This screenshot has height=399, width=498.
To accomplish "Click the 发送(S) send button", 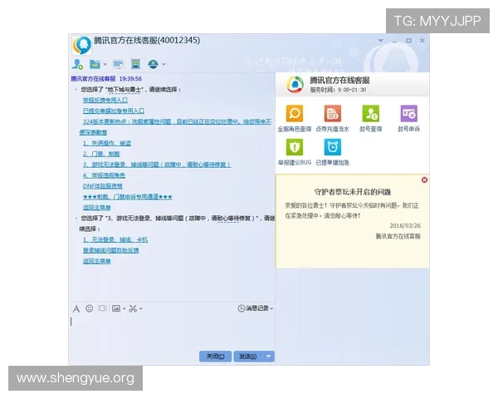I will tap(248, 357).
